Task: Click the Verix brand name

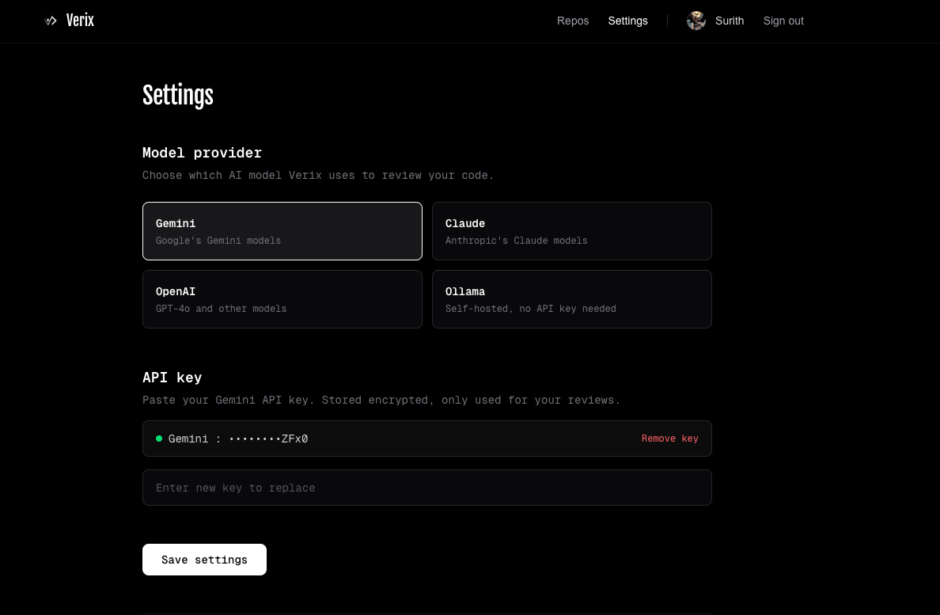Action: click(x=80, y=21)
